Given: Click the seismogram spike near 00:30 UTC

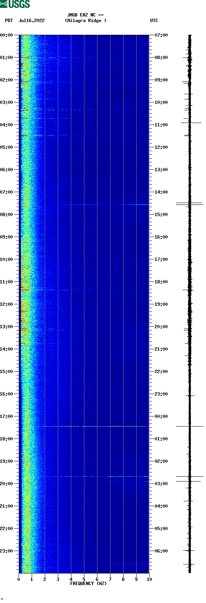Looking at the screenshot, I should 190,426.
